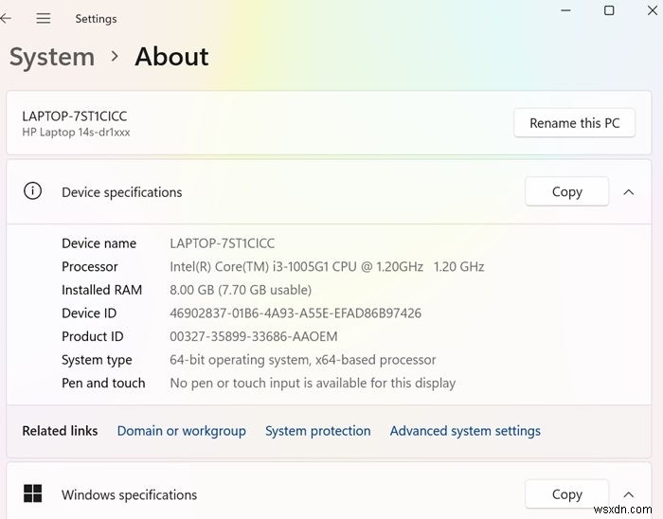This screenshot has height=519, width=663.
Task: Select Installed RAM value 8.00 GB
Action: click(241, 290)
